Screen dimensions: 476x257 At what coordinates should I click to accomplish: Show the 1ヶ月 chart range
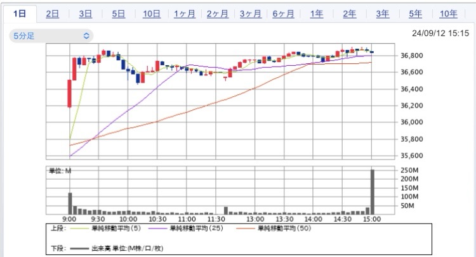[185, 14]
